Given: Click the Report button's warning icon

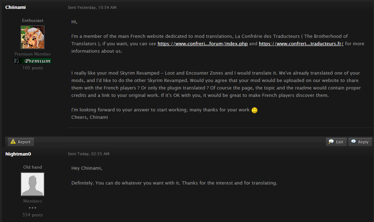Looking at the screenshot, I should [13, 142].
